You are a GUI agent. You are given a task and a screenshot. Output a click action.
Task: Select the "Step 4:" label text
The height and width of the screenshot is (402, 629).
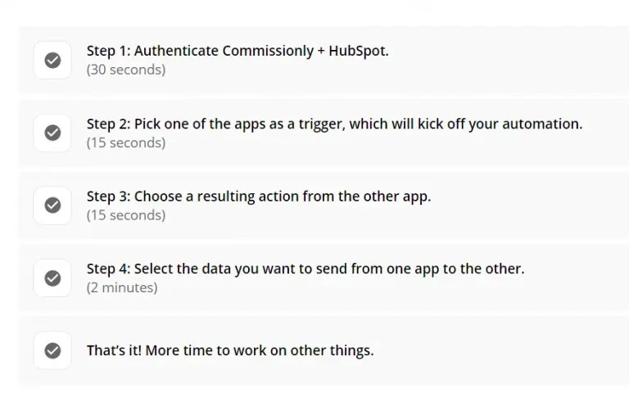coord(108,269)
